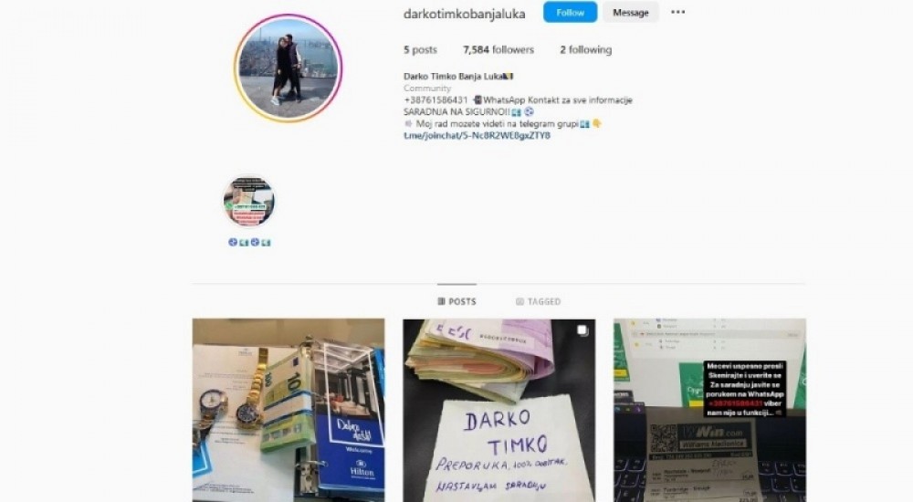This screenshot has width=913, height=502.
Task: Click the POSTS grid icon
Action: click(x=441, y=301)
